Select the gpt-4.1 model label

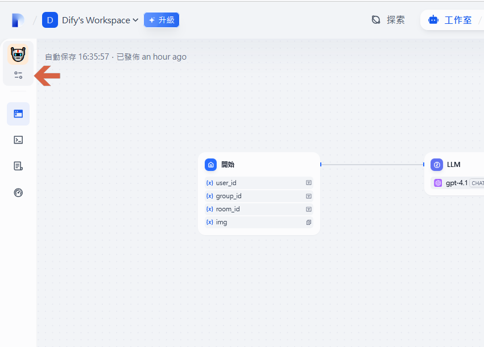pyautogui.click(x=456, y=183)
